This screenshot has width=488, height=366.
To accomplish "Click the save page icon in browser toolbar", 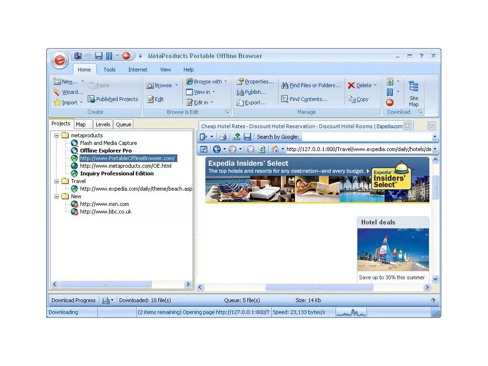I will [247, 137].
